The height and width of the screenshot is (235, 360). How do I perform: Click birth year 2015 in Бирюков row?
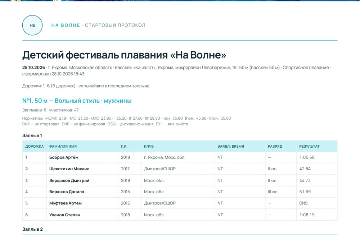(x=125, y=192)
